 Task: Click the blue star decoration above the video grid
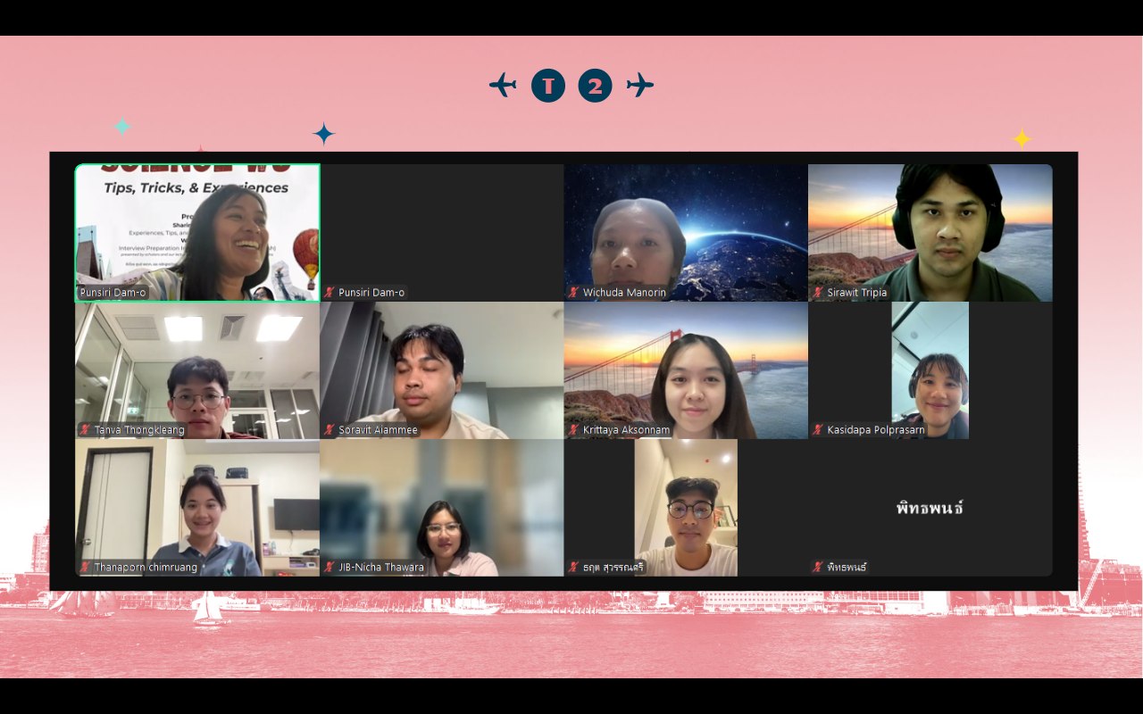point(323,134)
